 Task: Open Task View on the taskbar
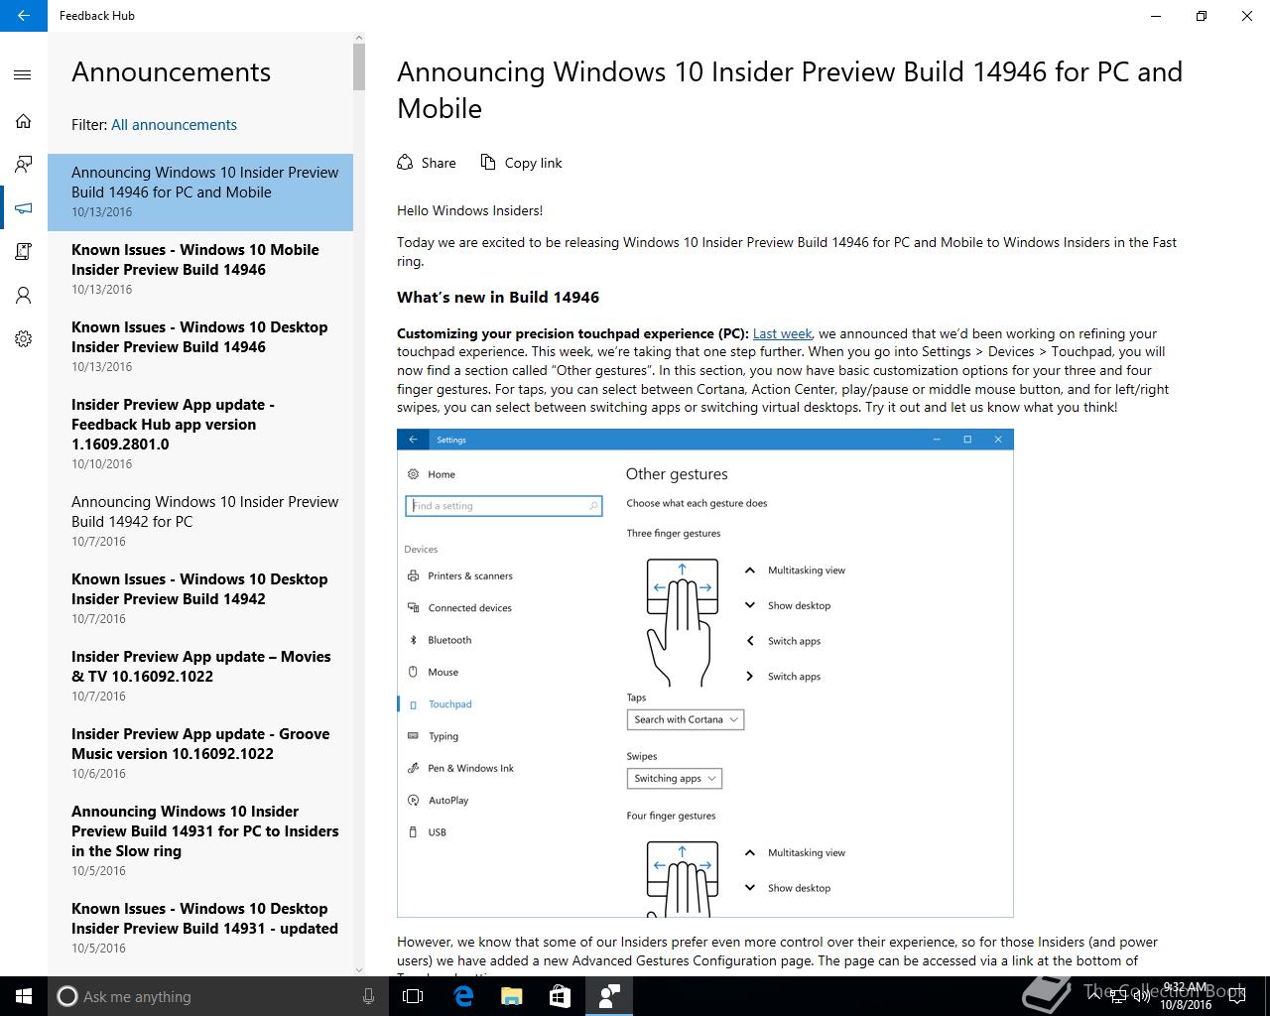[414, 996]
